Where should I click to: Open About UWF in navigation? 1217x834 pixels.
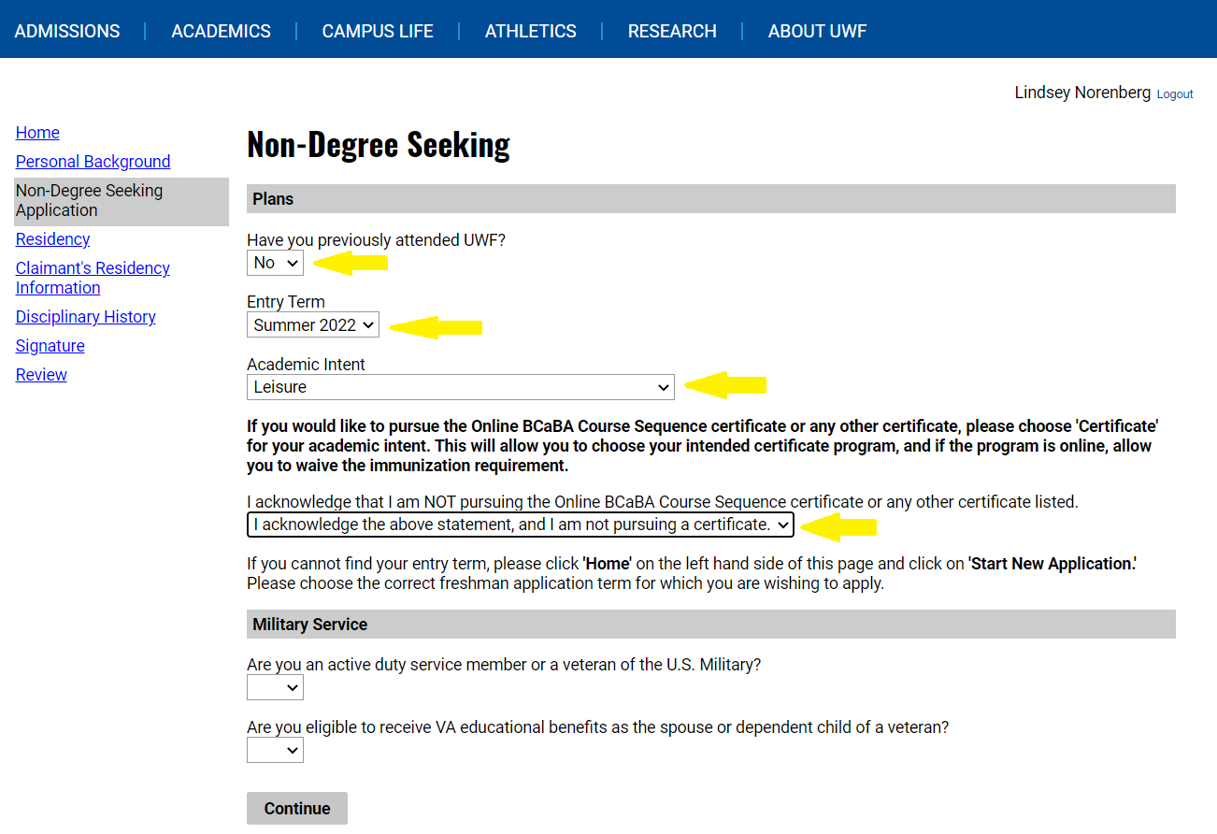pyautogui.click(x=817, y=31)
